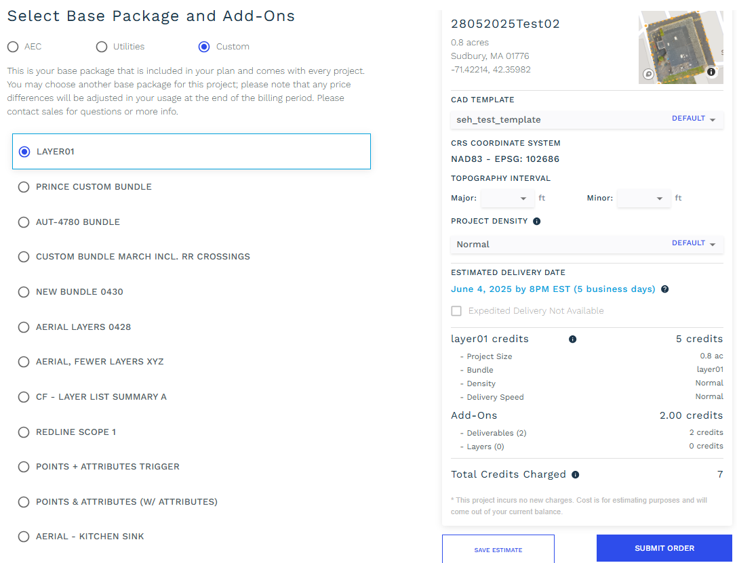Screen dimensions: 737x563
Task: Expand Minor topography interval dropdown
Action: (643, 198)
